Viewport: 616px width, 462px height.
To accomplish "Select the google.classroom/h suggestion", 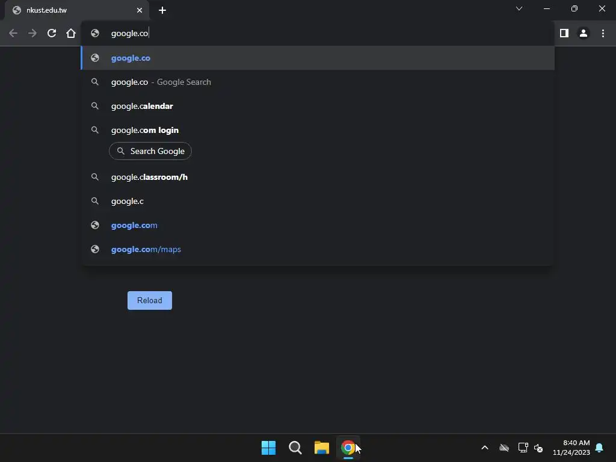I will click(x=318, y=177).
